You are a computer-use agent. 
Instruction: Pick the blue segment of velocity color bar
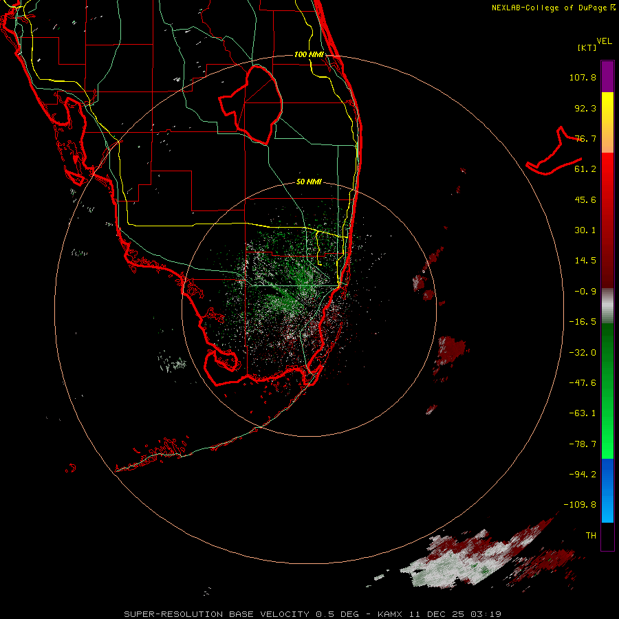(x=607, y=490)
